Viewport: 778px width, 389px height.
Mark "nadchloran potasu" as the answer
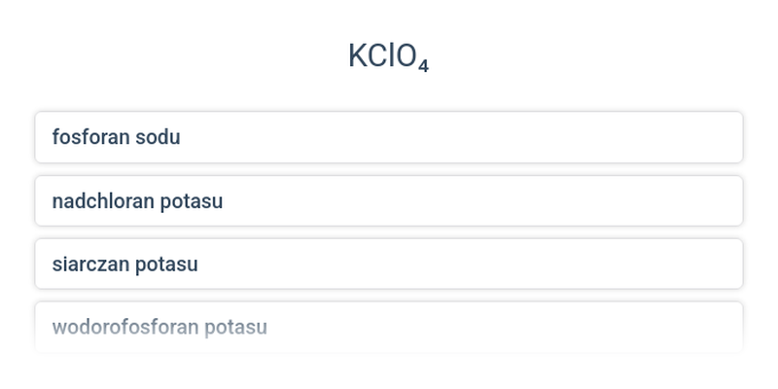tap(389, 201)
